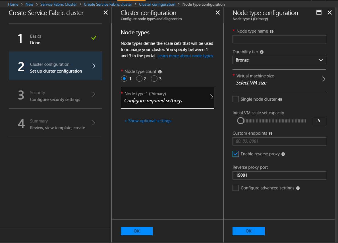Click the Custom endpoints info icon
The height and width of the screenshot is (243, 338).
pyautogui.click(x=270, y=134)
